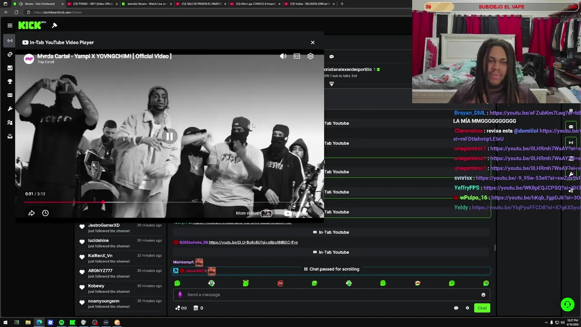Open Windows Start menu
The height and width of the screenshot is (327, 581).
pos(5,322)
